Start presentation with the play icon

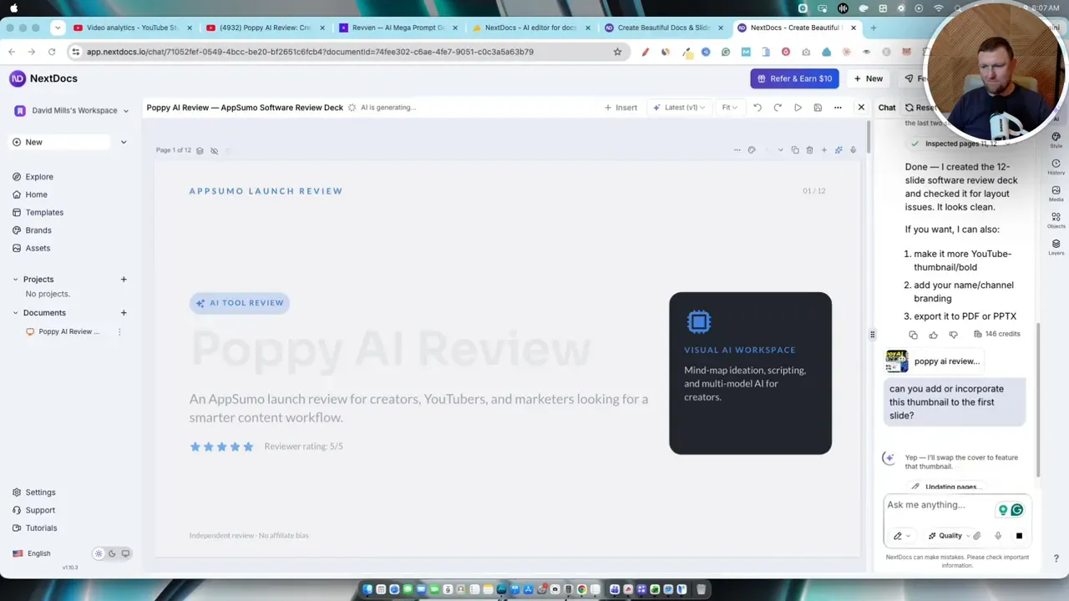pos(798,108)
